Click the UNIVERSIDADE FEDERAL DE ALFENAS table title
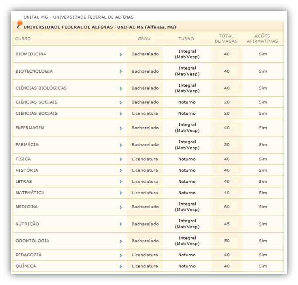 coord(100,27)
